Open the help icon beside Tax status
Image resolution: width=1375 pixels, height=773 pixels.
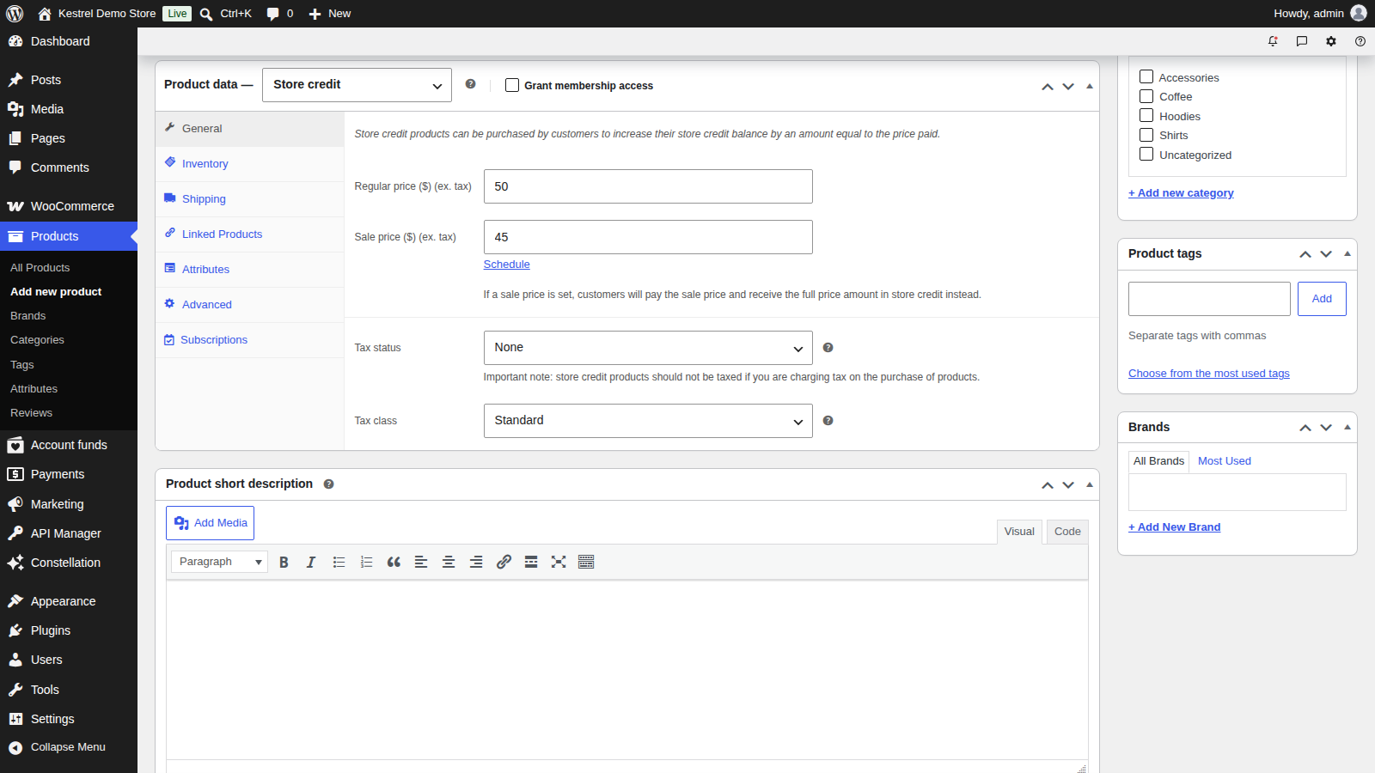(x=828, y=348)
